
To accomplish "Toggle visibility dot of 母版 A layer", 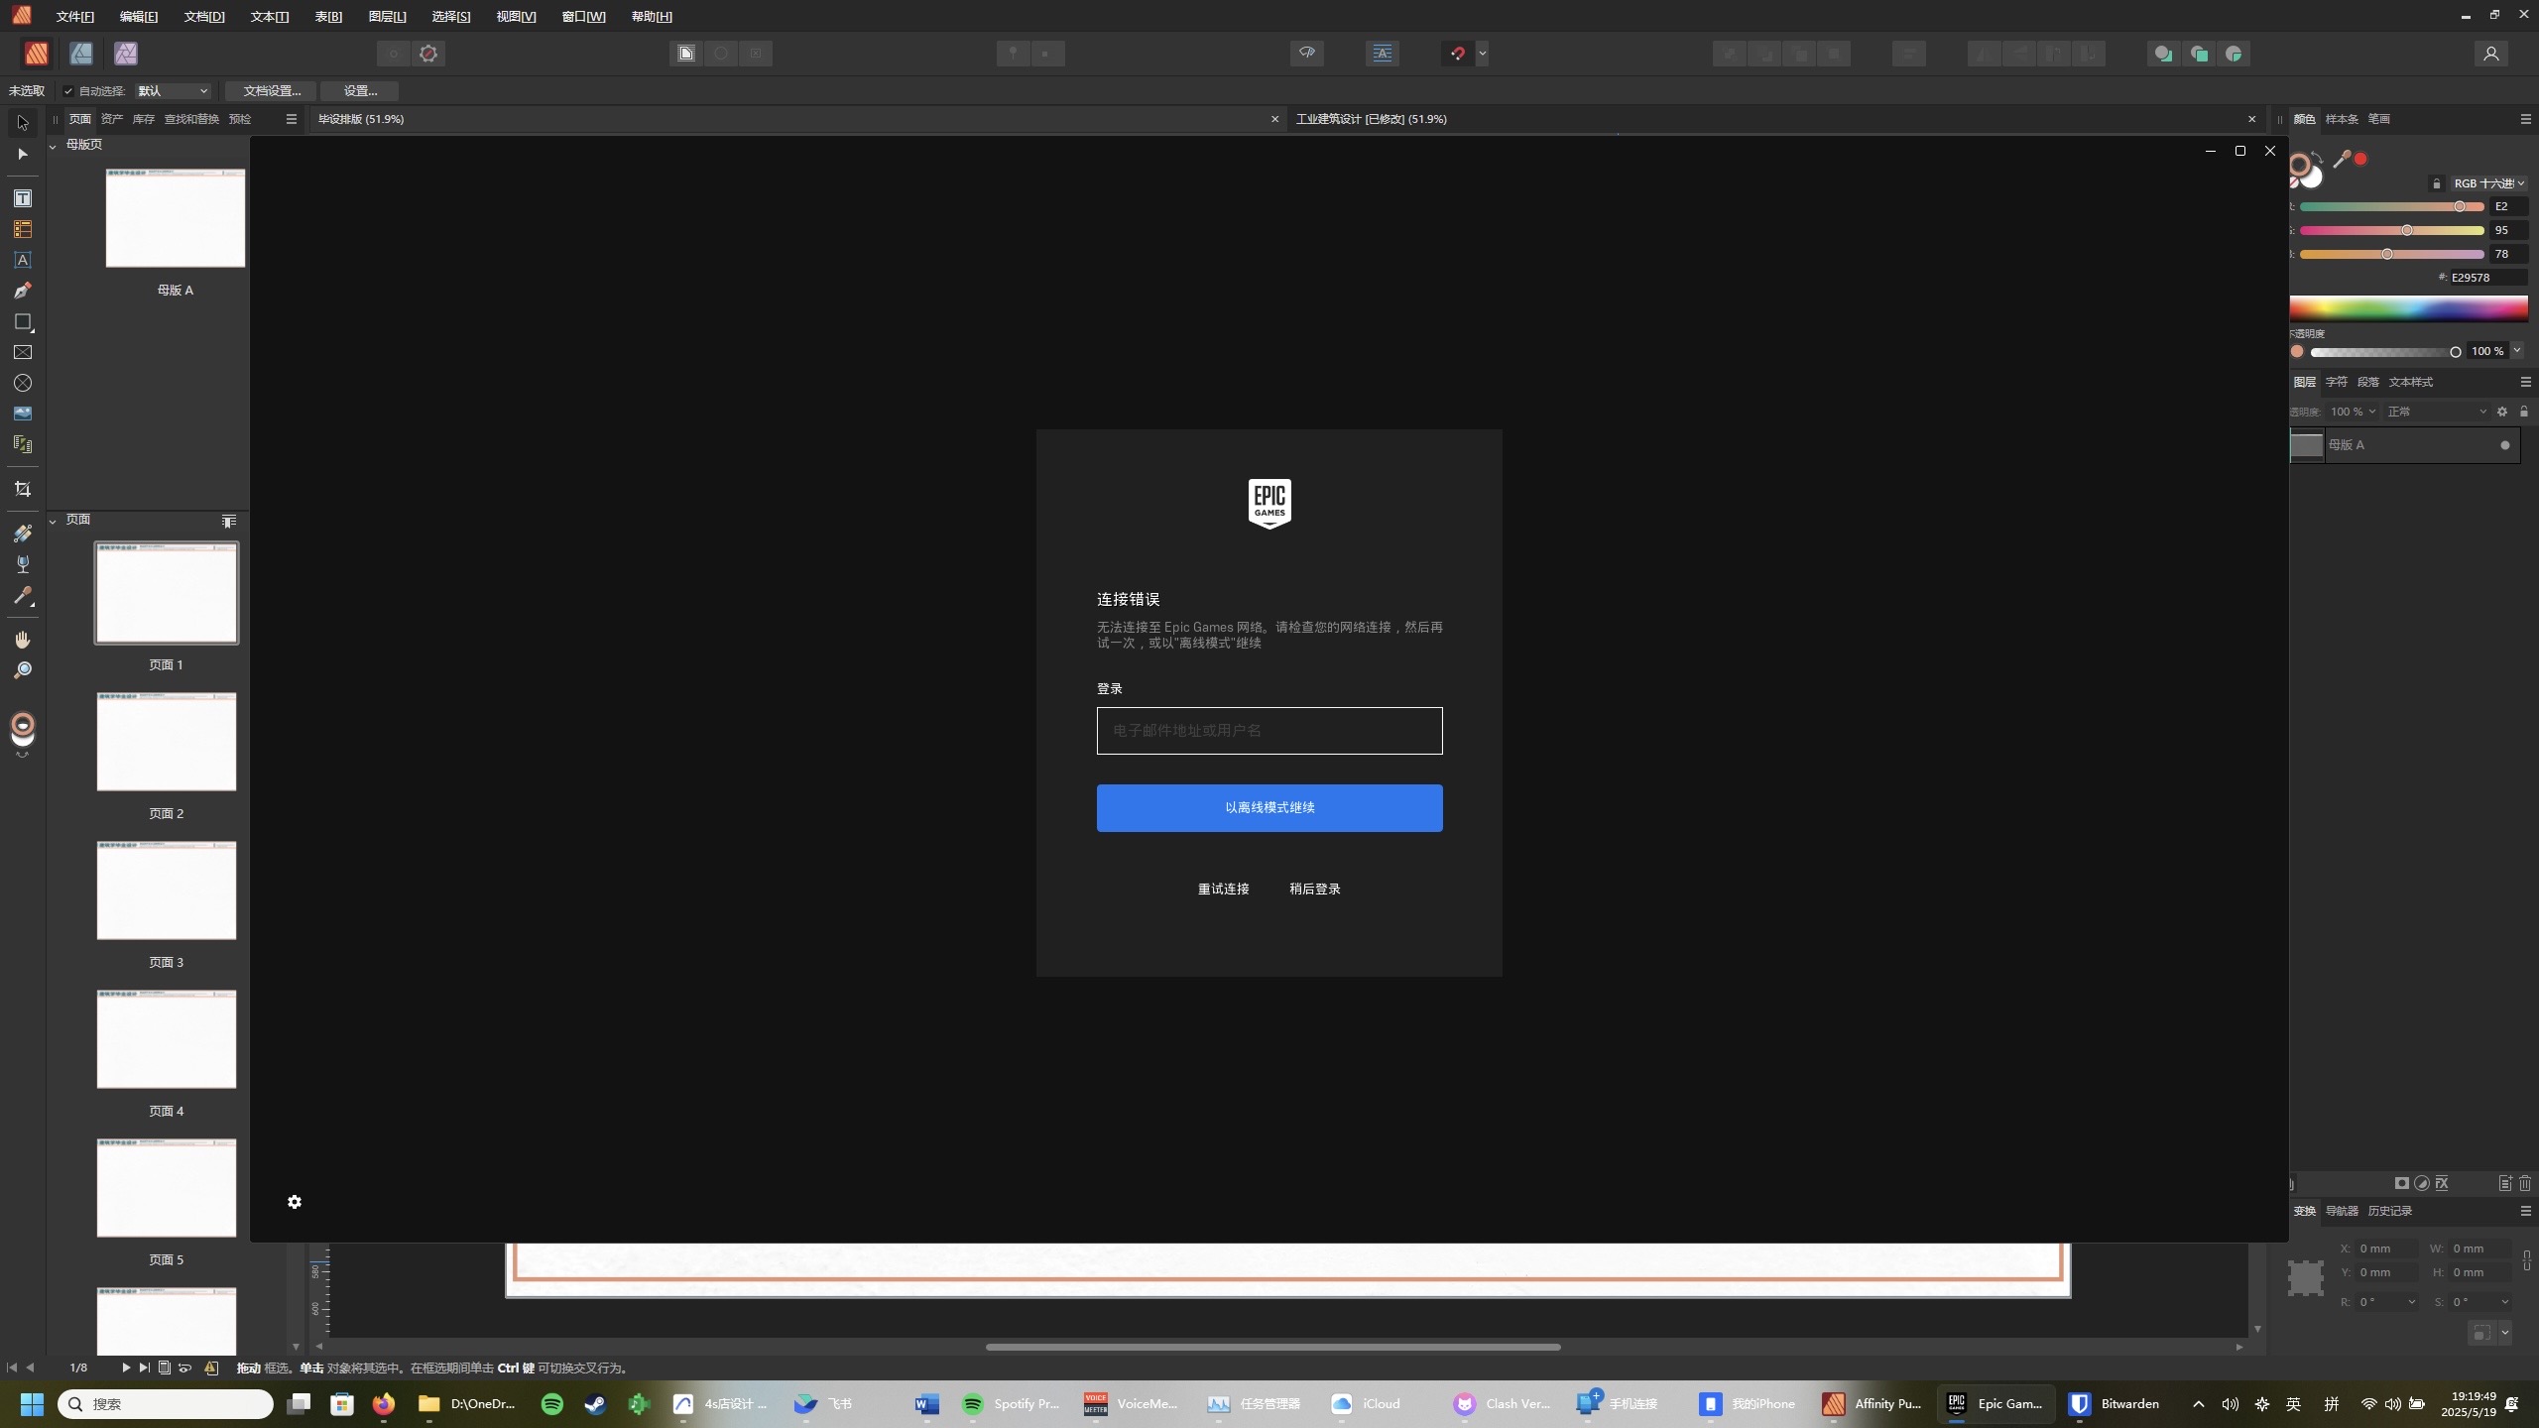I will (x=2505, y=445).
